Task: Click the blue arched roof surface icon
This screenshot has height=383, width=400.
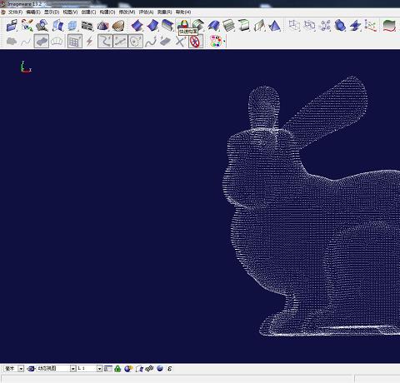Action: 213,26
